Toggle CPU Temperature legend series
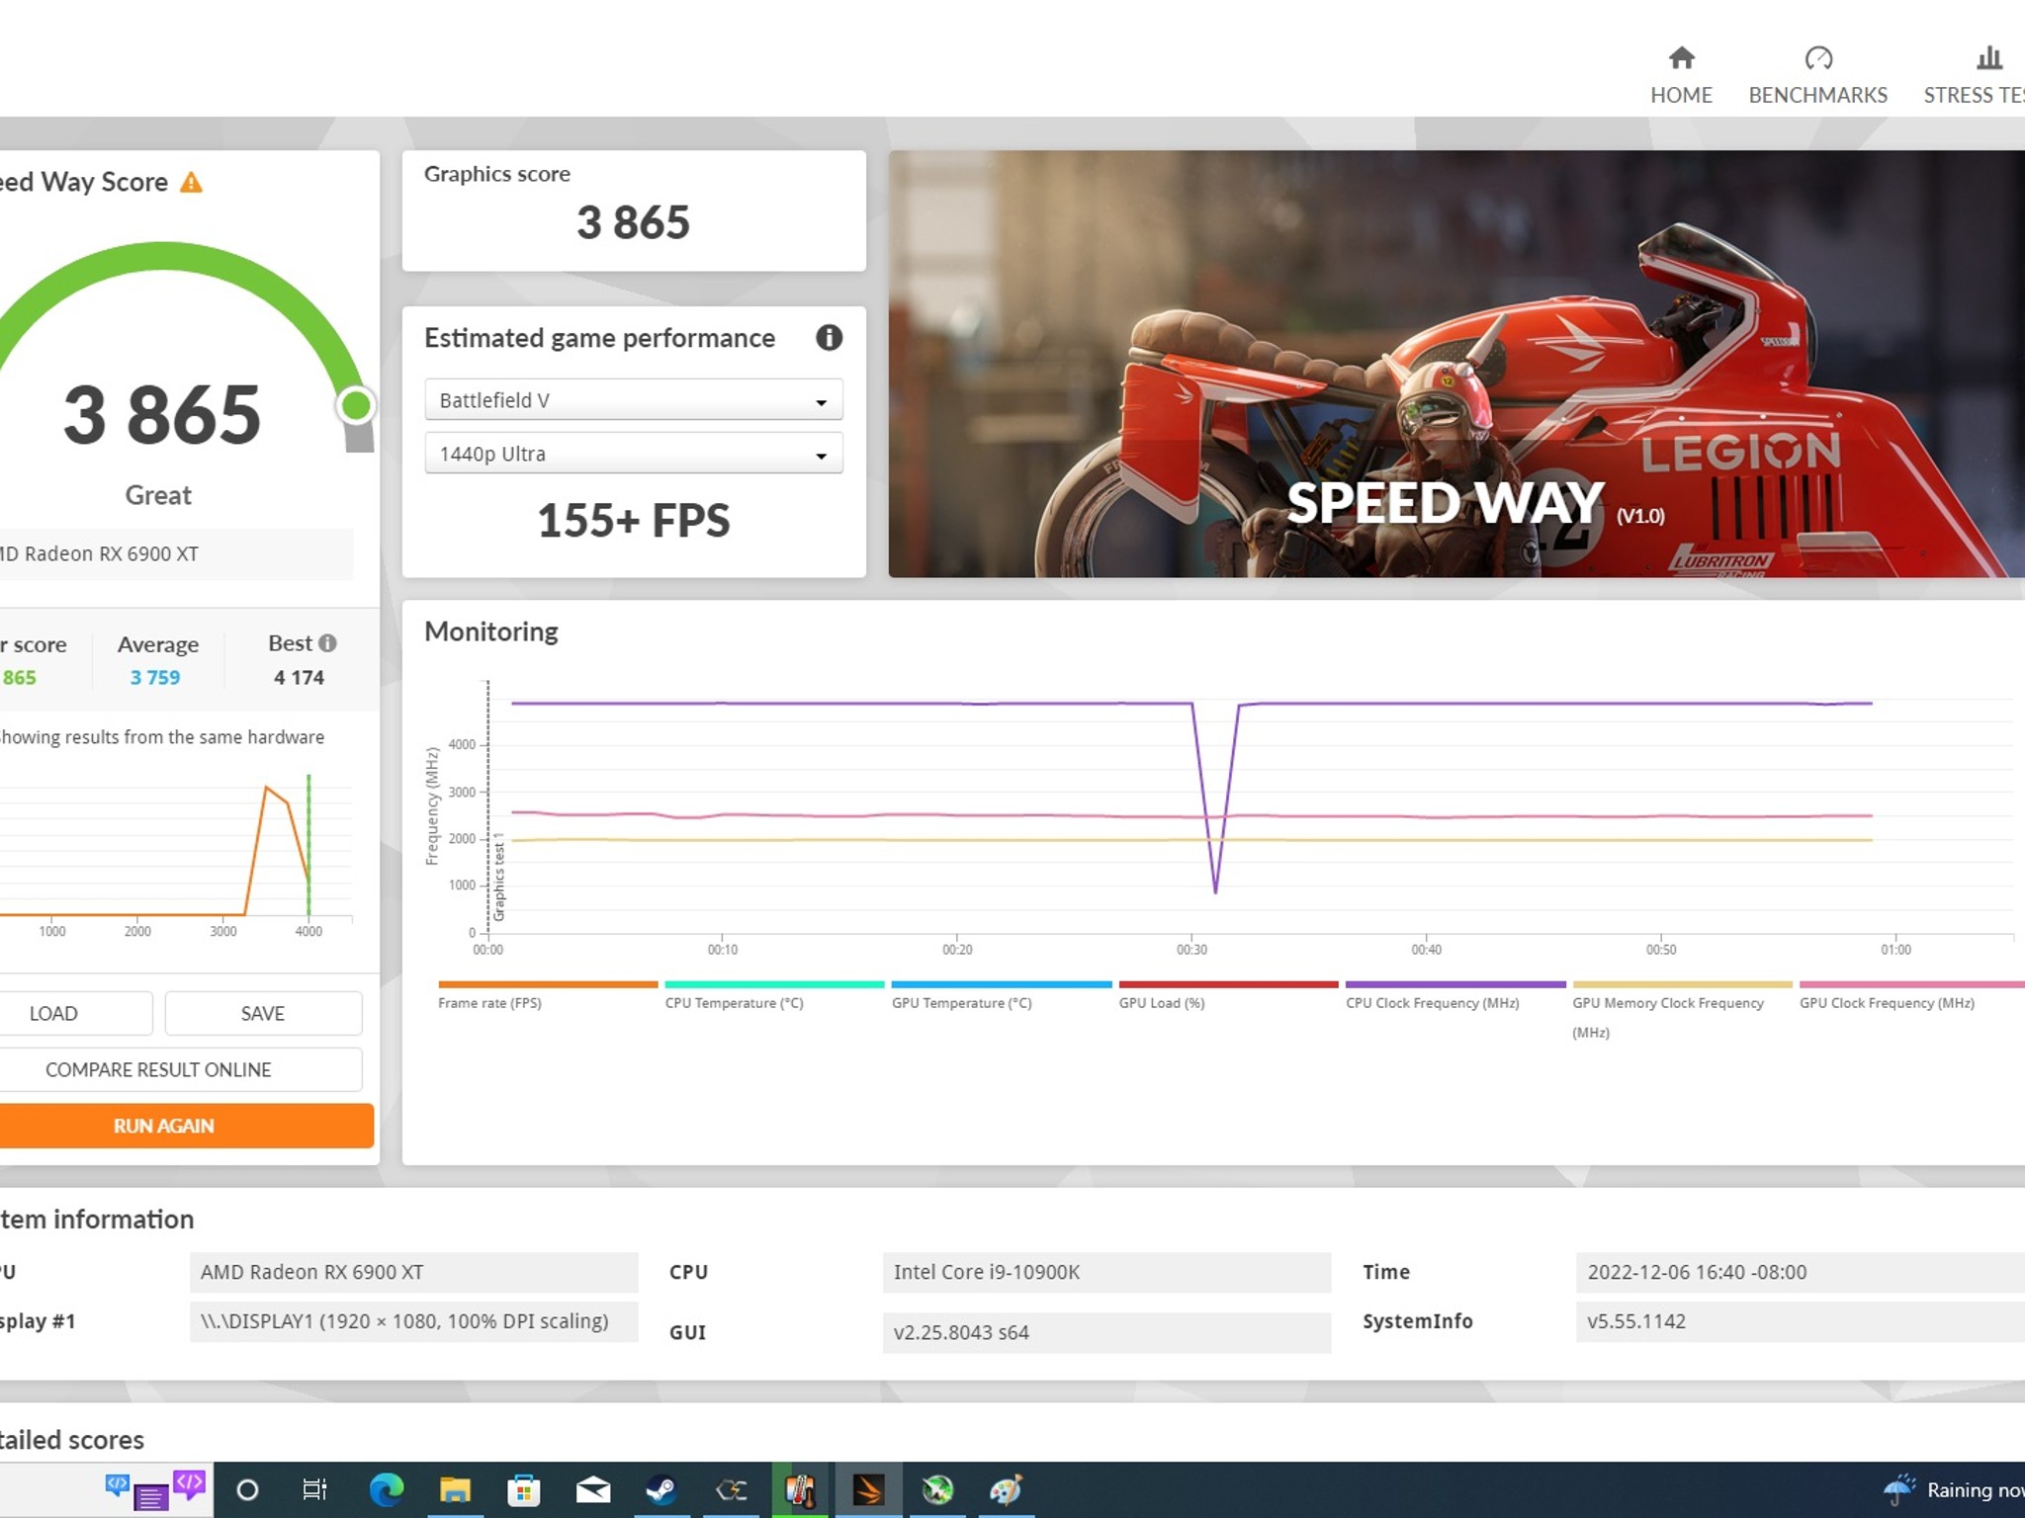Viewport: 2025px width, 1518px height. (774, 996)
